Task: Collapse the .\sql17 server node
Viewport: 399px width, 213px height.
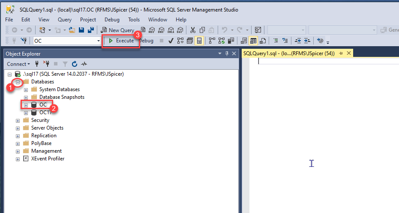Action: pyautogui.click(x=10, y=74)
